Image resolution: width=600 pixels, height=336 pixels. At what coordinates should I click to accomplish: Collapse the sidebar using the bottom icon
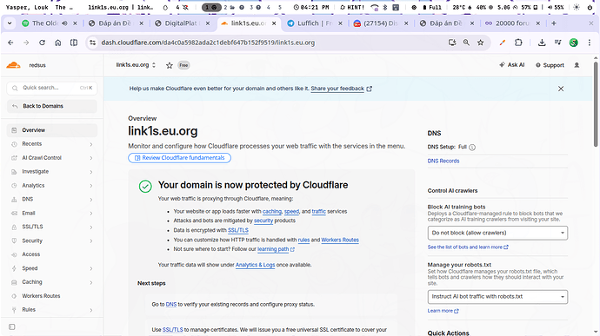click(x=12, y=326)
